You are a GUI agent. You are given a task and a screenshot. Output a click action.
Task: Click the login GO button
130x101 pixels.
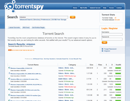pos(105,42)
